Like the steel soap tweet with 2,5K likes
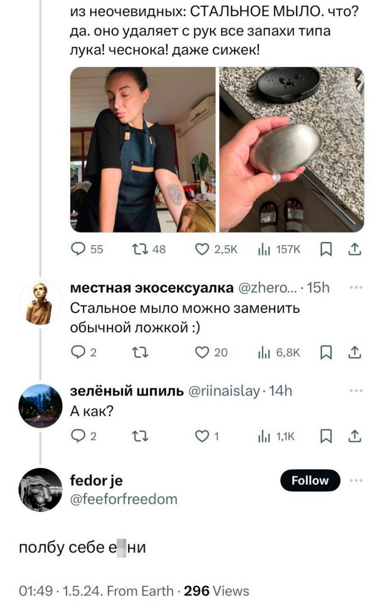Image resolution: width=383 pixels, height=605 pixels. pos(216,249)
